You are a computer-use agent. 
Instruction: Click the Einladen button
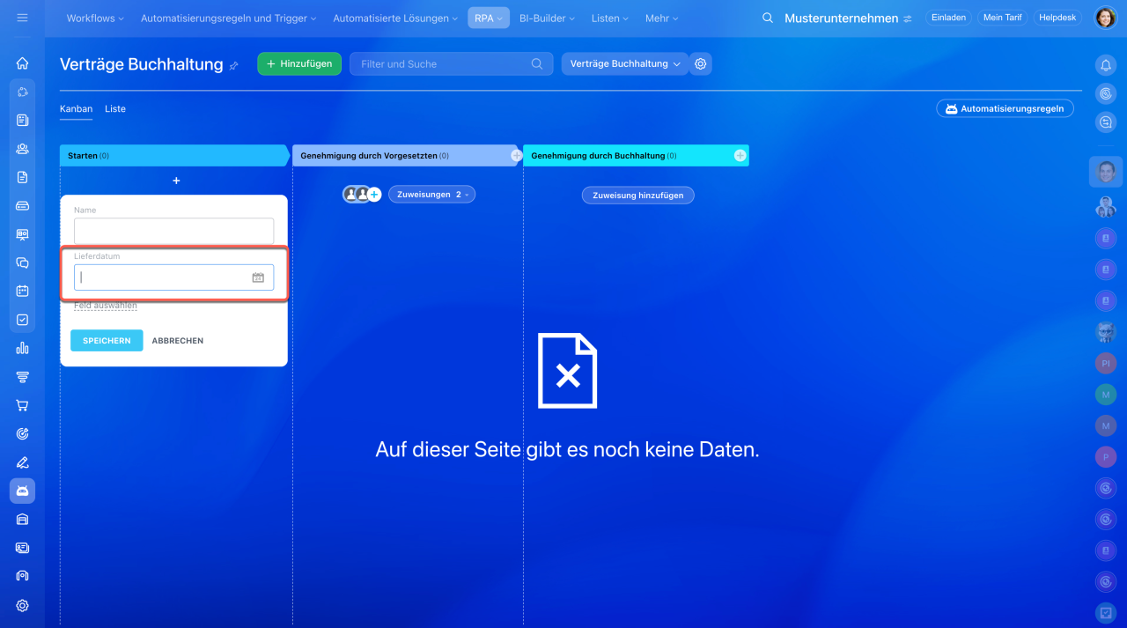click(949, 18)
